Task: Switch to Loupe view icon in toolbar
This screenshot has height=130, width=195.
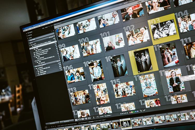Action: (x=79, y=120)
